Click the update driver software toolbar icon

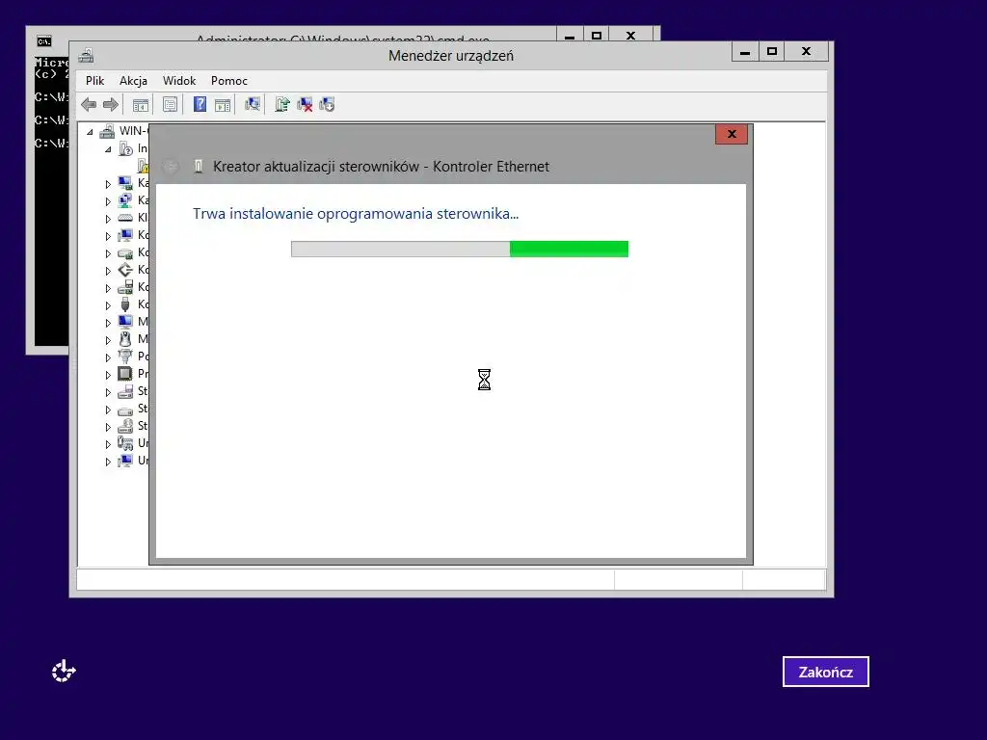point(282,104)
